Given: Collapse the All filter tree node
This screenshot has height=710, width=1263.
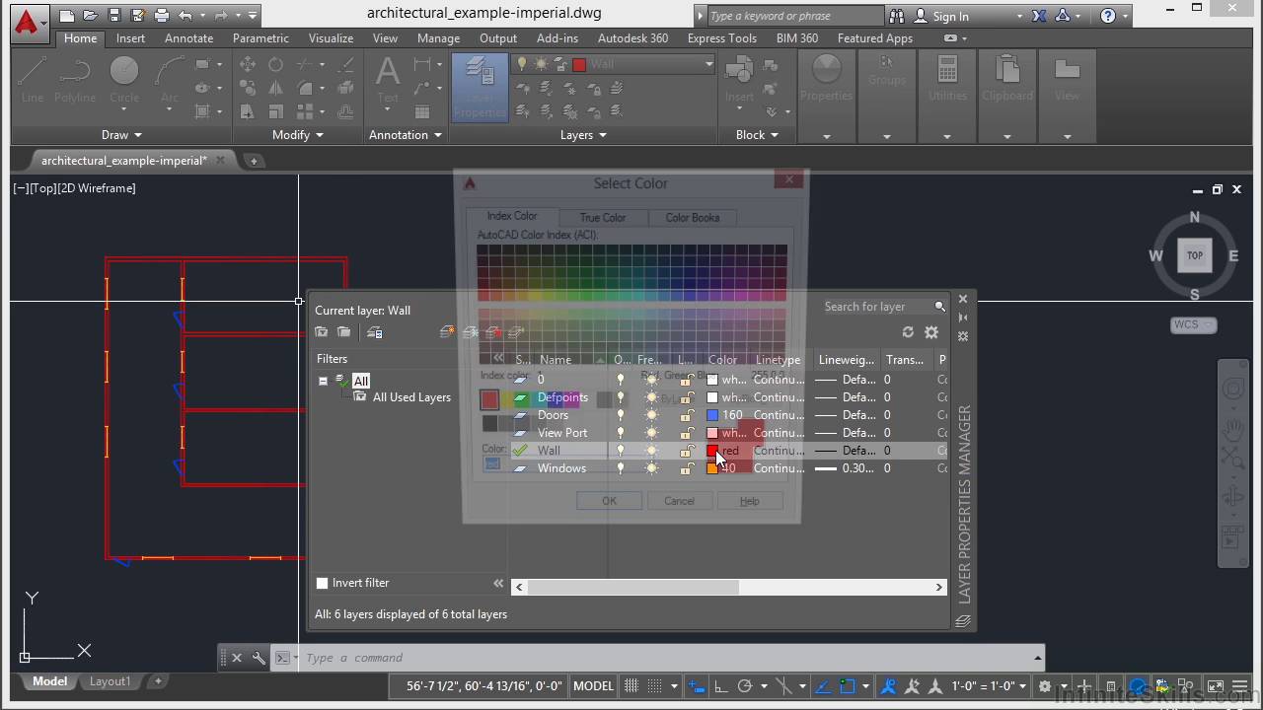Looking at the screenshot, I should click(323, 381).
